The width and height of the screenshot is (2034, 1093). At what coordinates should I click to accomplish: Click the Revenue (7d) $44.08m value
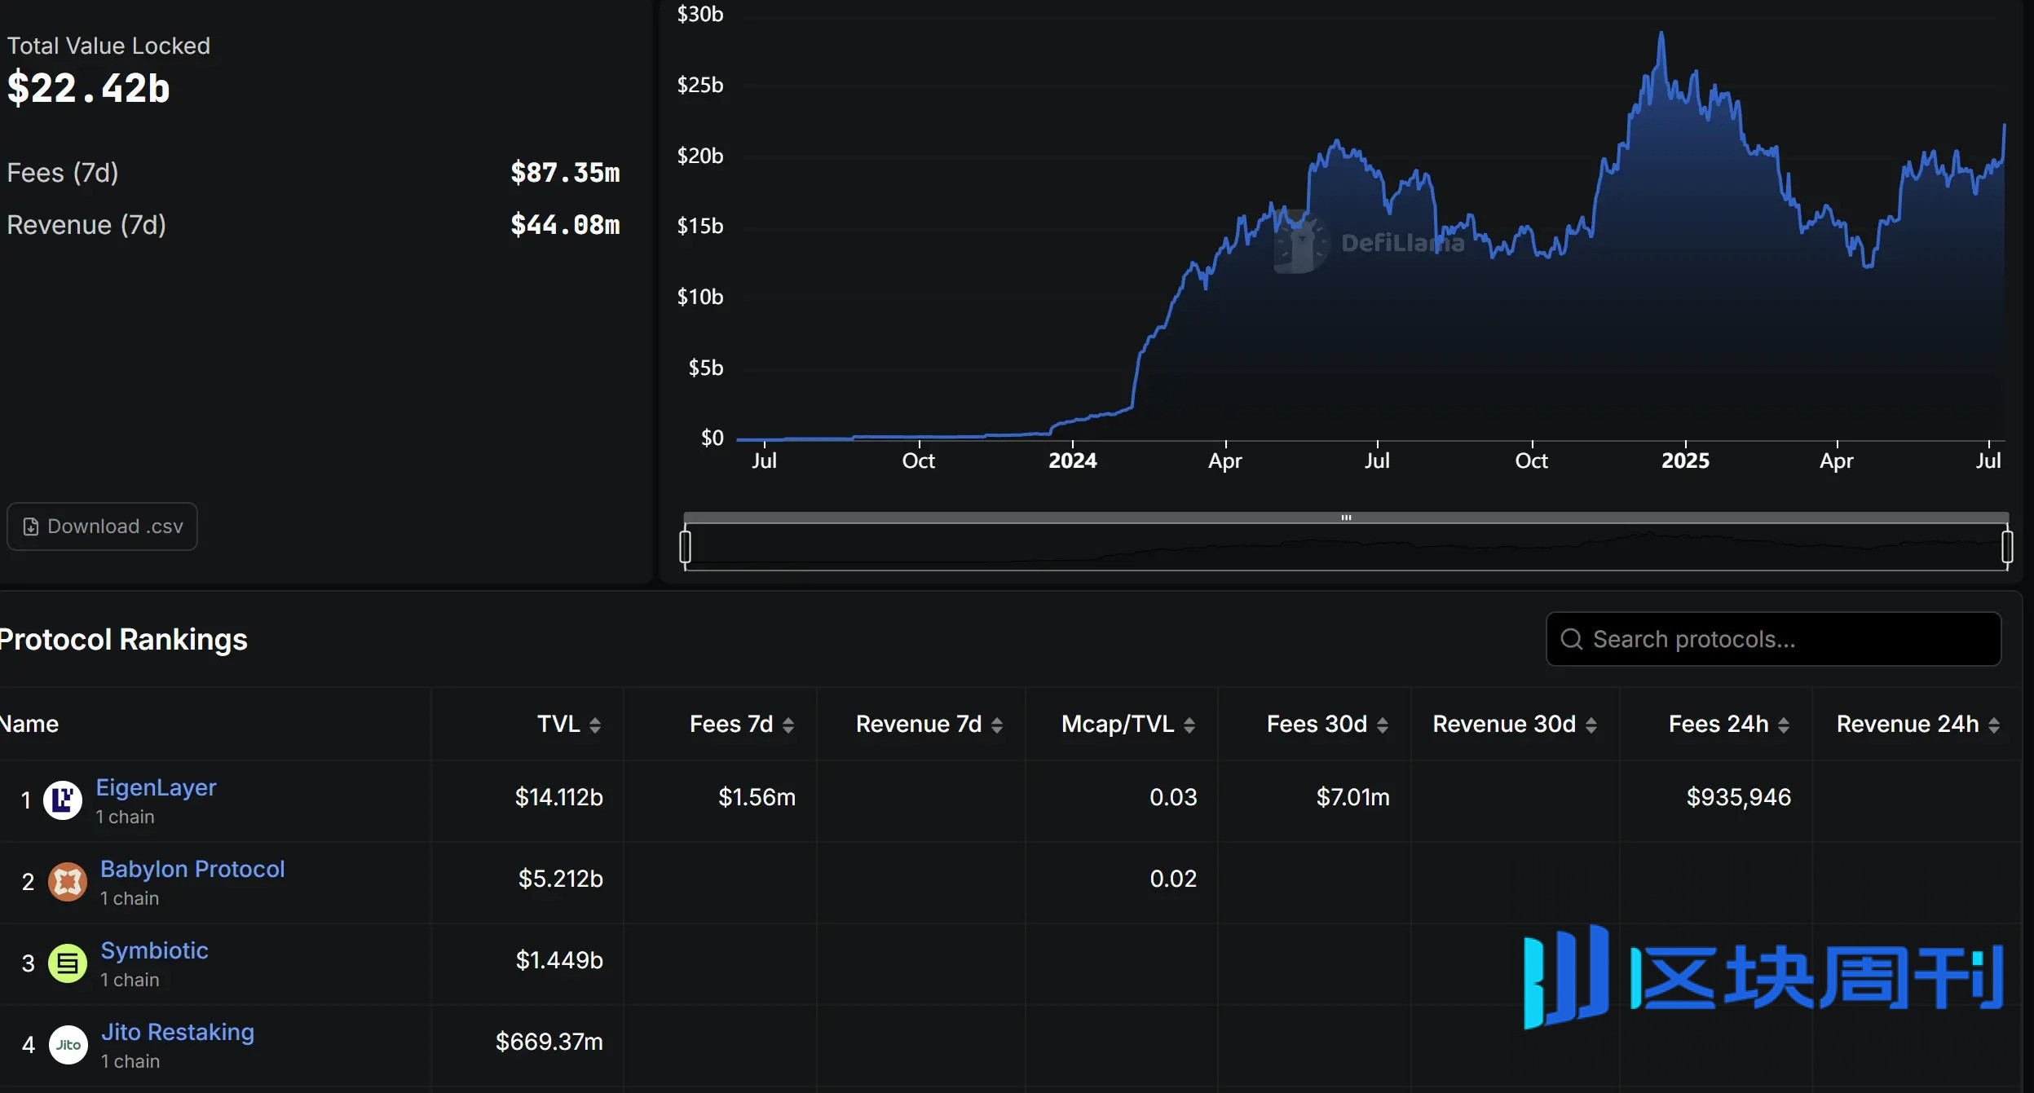pyautogui.click(x=565, y=225)
